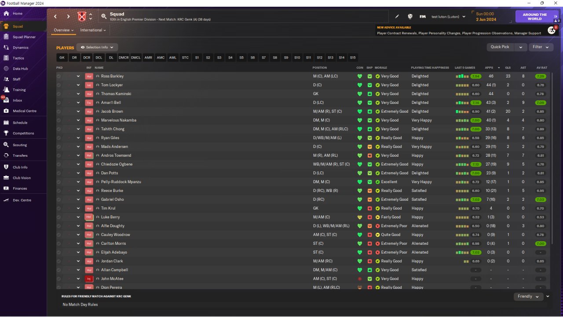Toggle pick circle for Tom Lockyer
Image resolution: width=563 pixels, height=317 pixels.
tap(58, 85)
